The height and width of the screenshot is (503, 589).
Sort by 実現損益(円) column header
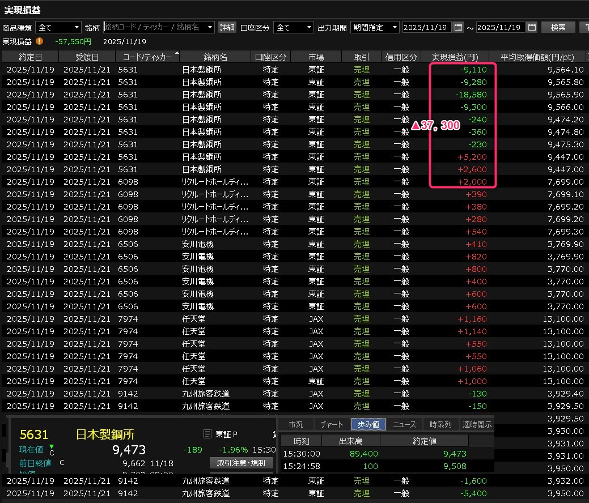coord(455,57)
